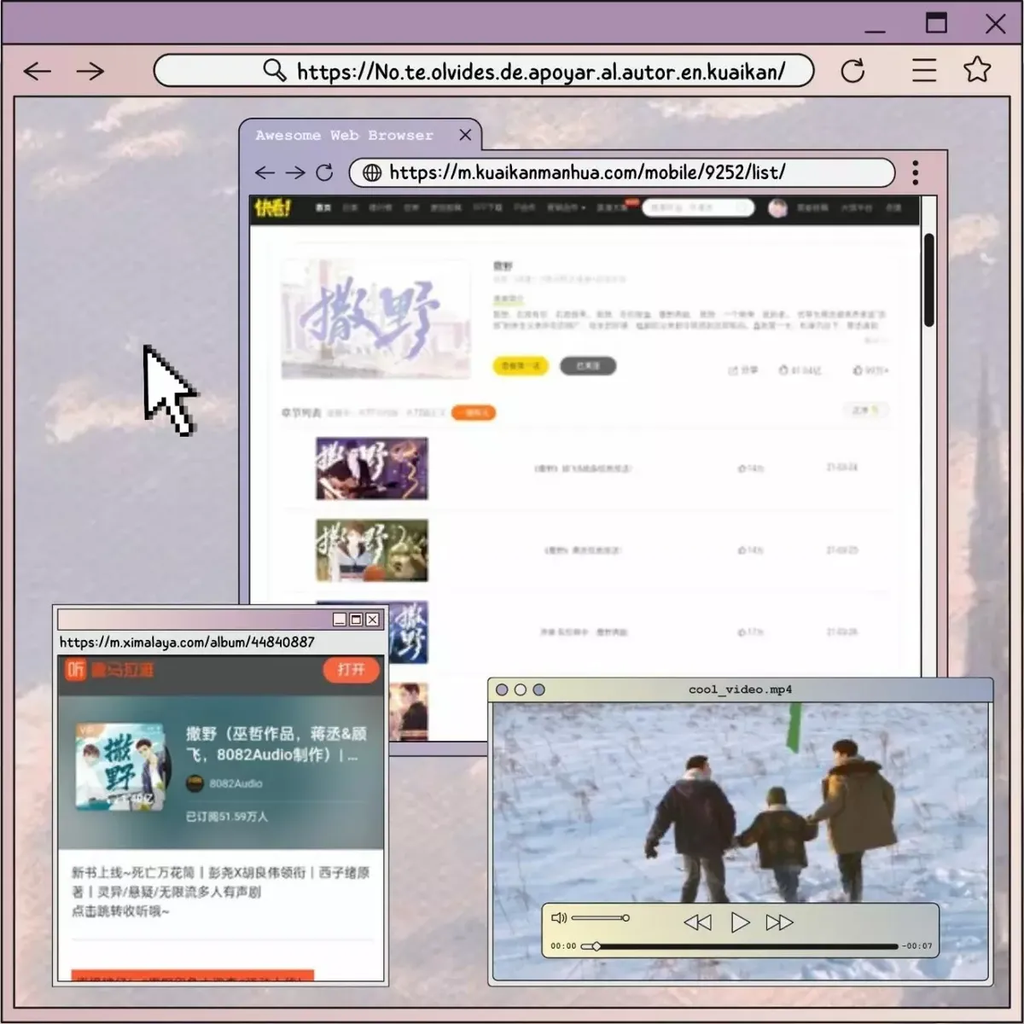Rewind the cool_video.mp4 playback
Screen dimensions: 1024x1024
(698, 922)
